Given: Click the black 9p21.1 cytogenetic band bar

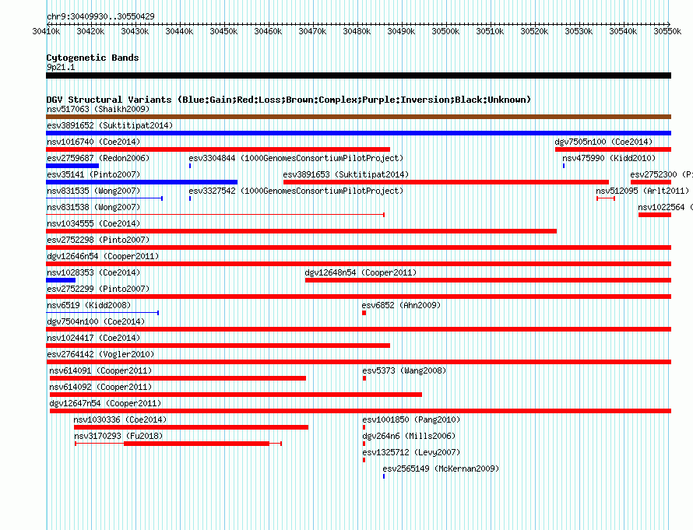Looking at the screenshot, I should pyautogui.click(x=358, y=75).
